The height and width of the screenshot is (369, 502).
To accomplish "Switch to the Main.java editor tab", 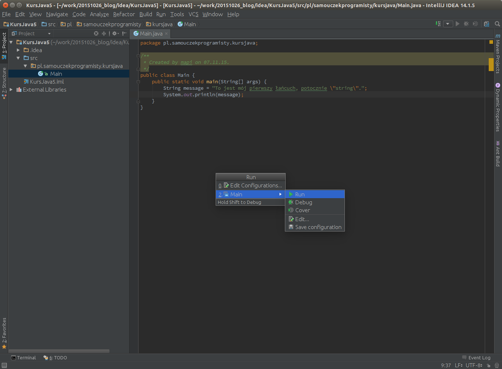I will point(151,33).
